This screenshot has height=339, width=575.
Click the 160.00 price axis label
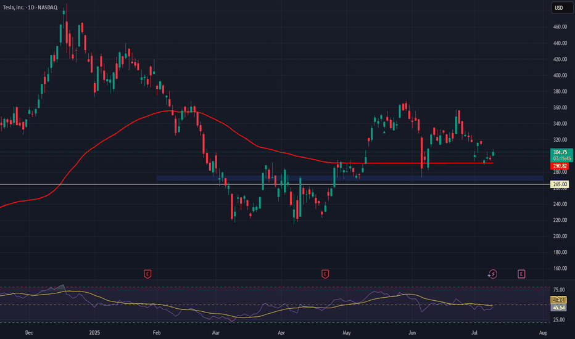click(560, 268)
